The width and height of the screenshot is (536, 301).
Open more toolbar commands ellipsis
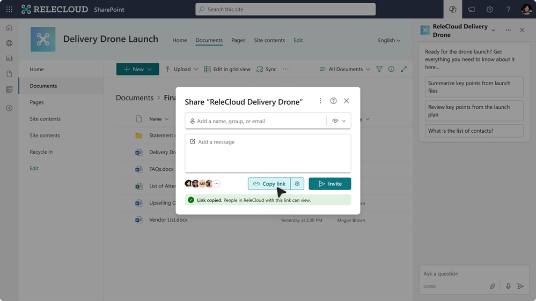click(x=285, y=69)
